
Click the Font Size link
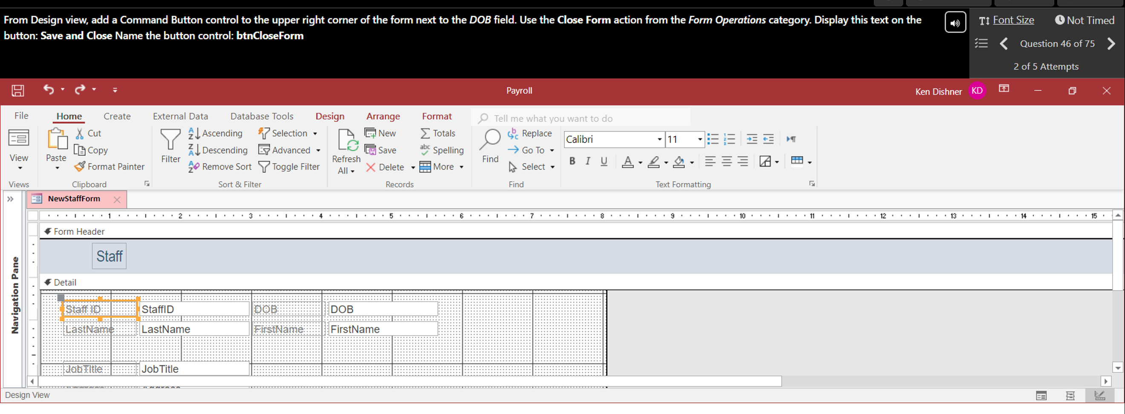click(x=1013, y=20)
